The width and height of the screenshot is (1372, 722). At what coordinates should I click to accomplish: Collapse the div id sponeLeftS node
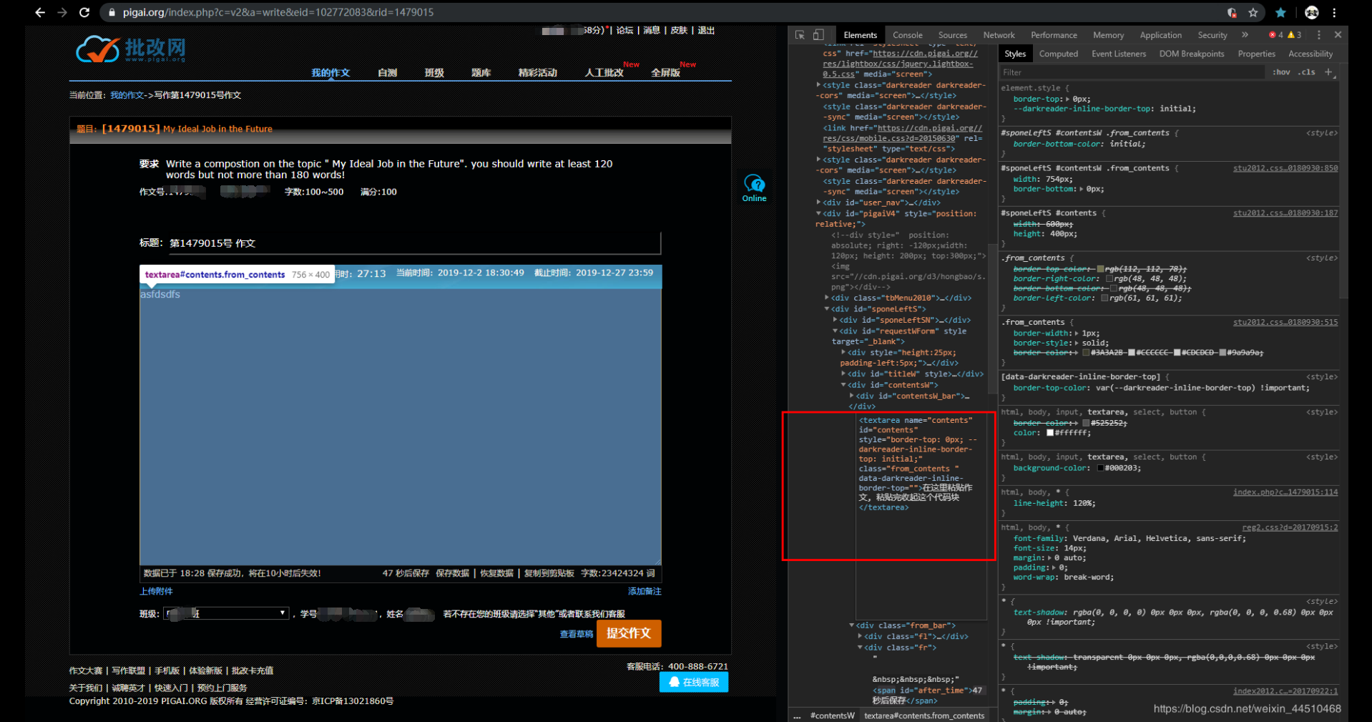pos(827,309)
